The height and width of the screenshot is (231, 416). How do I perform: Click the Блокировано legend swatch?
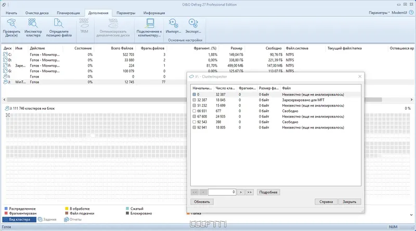tap(127, 213)
